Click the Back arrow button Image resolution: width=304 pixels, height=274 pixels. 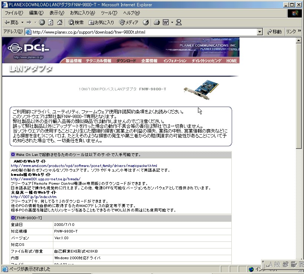(11, 23)
